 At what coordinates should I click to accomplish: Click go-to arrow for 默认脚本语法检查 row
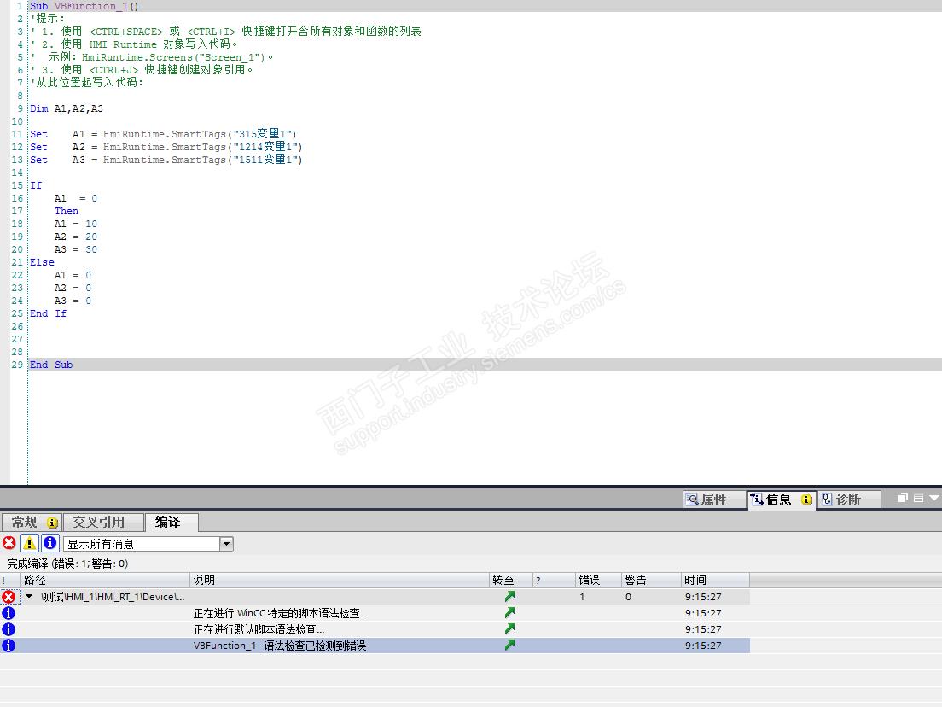point(509,628)
